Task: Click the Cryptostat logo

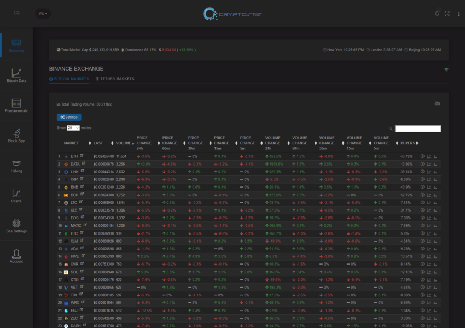Action: (232, 14)
